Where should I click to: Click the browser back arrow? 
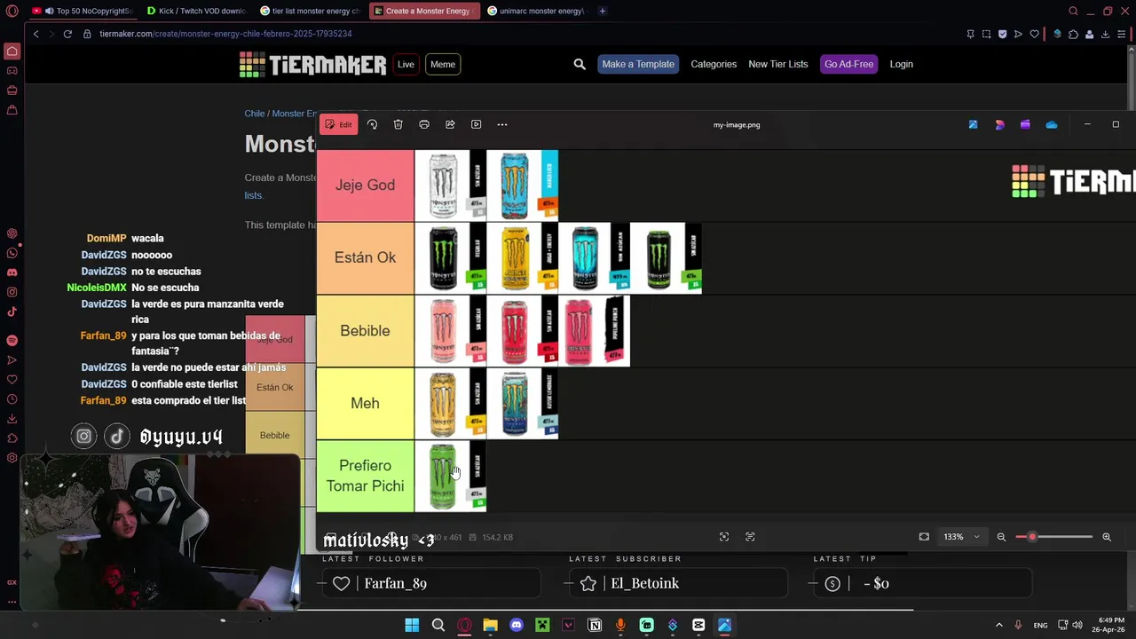click(x=36, y=34)
